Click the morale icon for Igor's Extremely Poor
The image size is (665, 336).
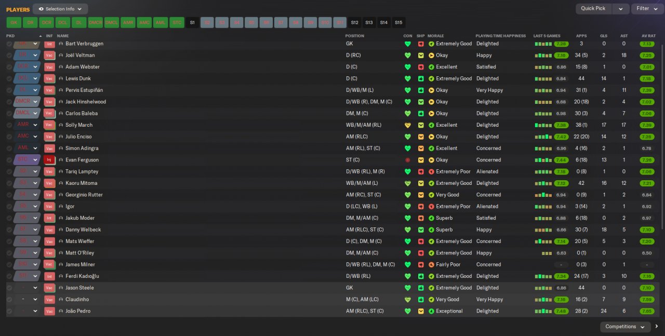[431, 206]
